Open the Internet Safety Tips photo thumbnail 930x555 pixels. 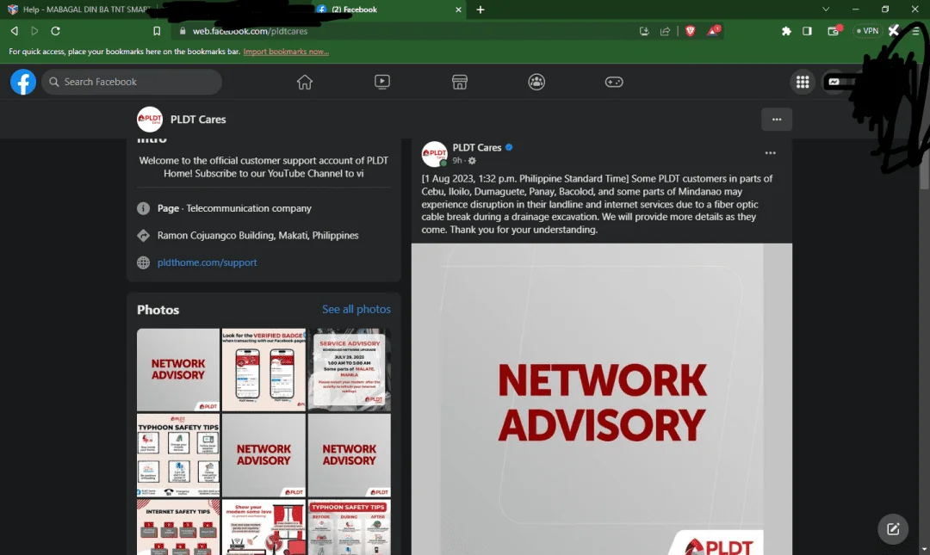pyautogui.click(x=178, y=527)
